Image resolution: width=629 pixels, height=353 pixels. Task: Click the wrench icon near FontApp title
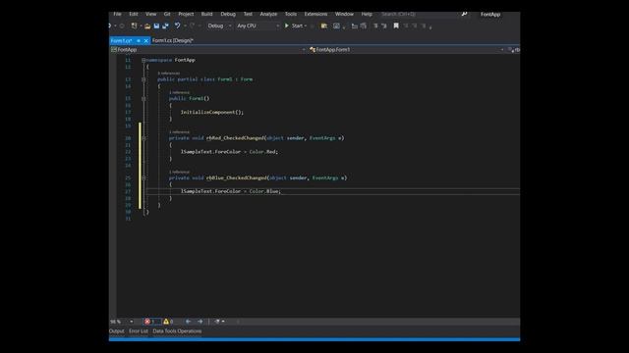click(x=464, y=14)
